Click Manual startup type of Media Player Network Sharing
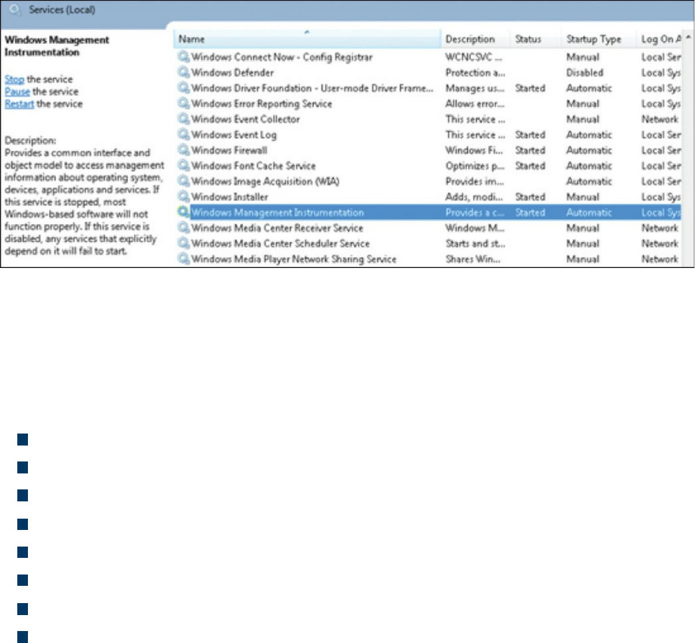Viewport: 695px width, 643px height. coord(583,259)
